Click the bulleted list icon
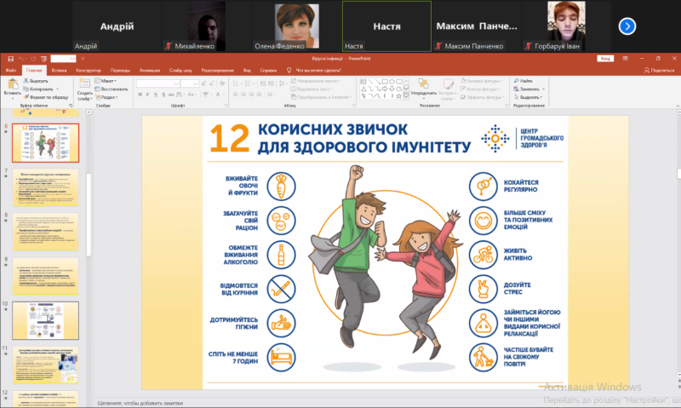 coord(236,83)
